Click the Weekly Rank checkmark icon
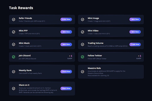 [14, 72]
